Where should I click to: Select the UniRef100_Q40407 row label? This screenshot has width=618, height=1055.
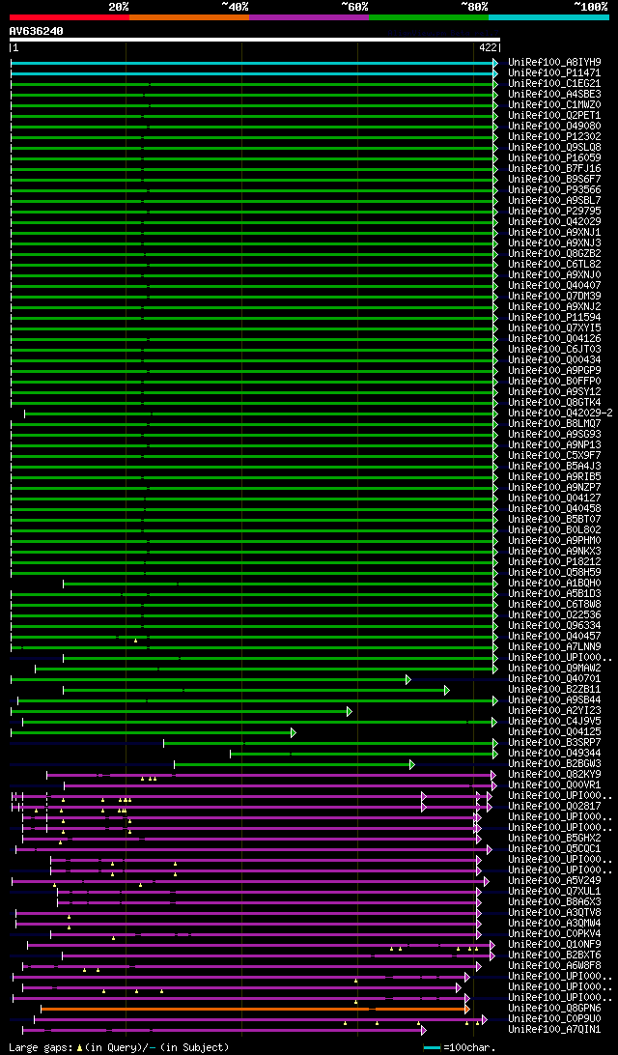555,285
